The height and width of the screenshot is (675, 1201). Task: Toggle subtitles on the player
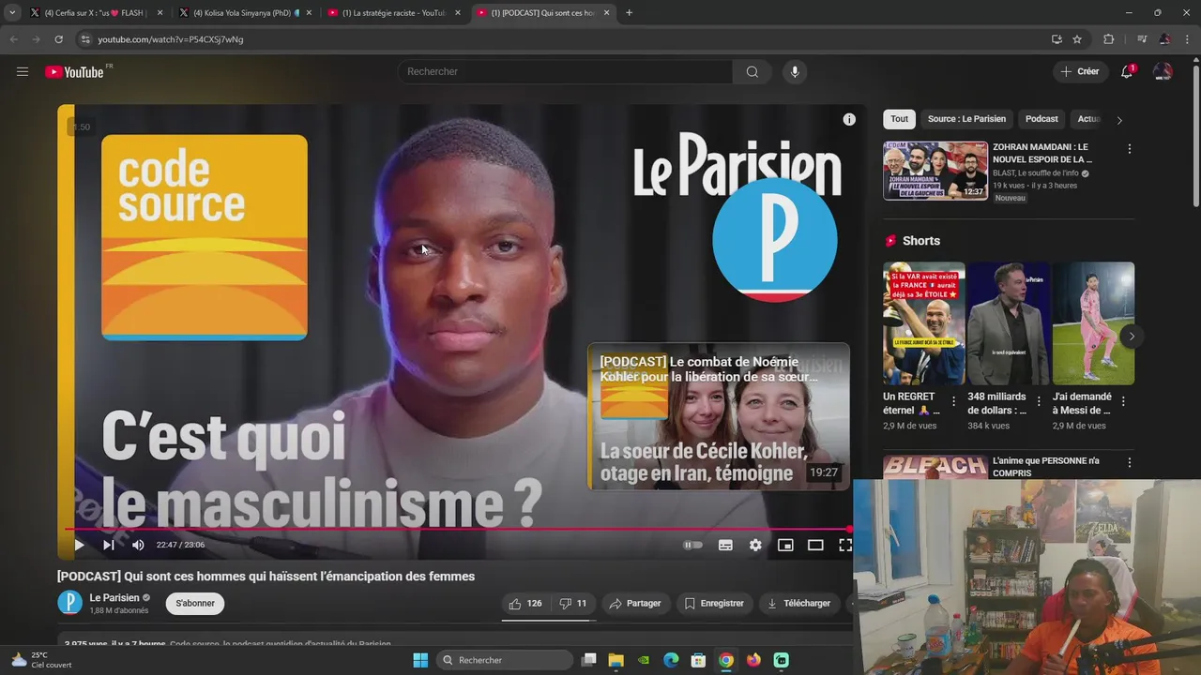[725, 545]
